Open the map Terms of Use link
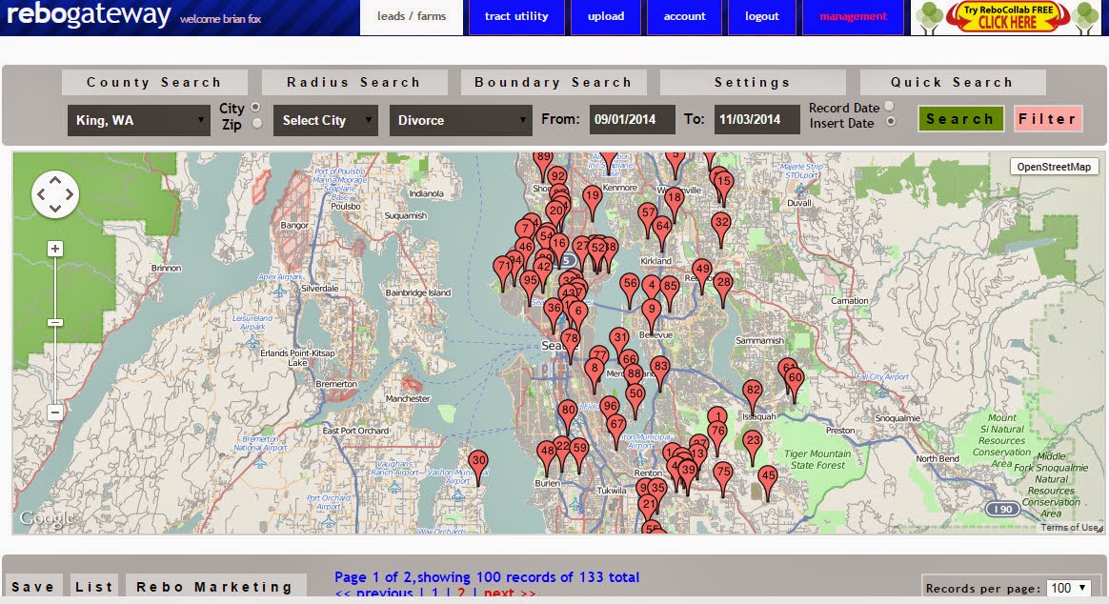The image size is (1109, 604). click(x=1069, y=528)
